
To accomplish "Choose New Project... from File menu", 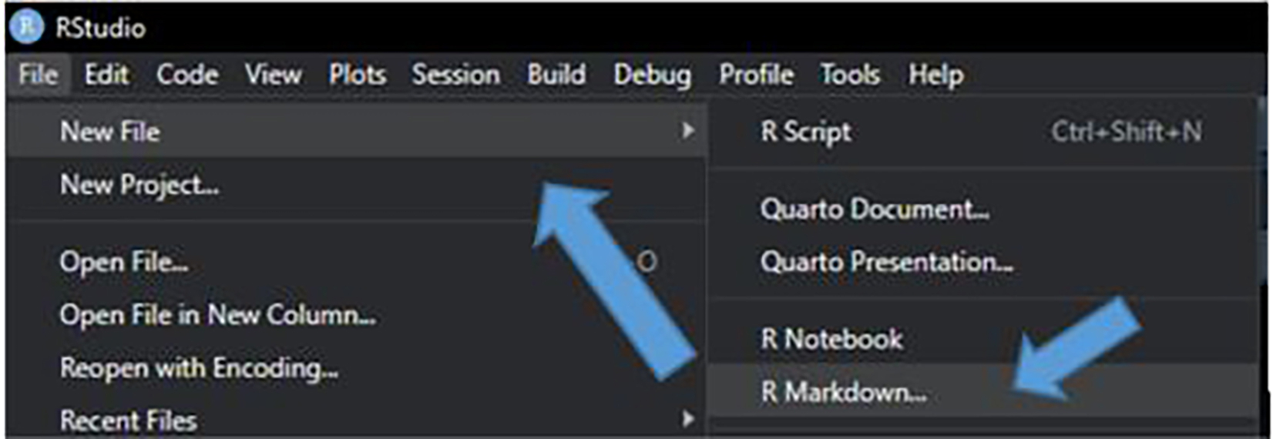I will (x=139, y=185).
